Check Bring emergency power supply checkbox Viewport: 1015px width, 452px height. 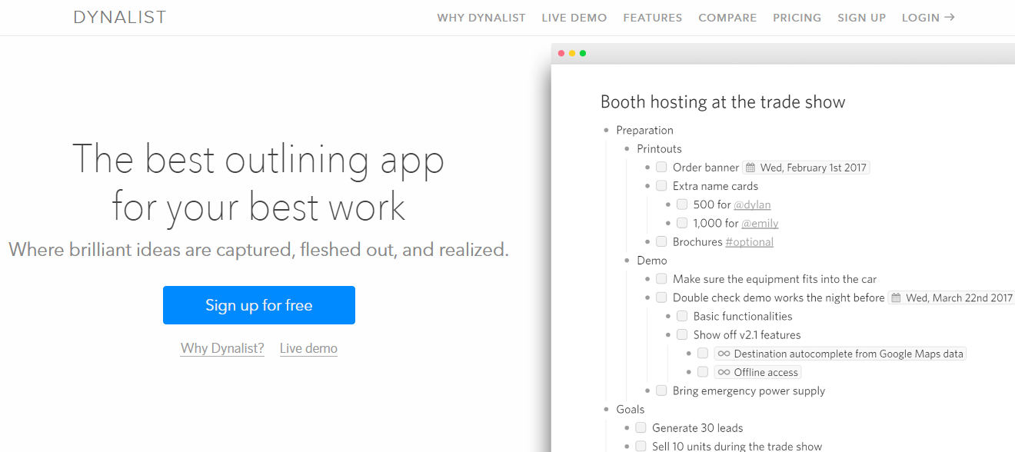tap(661, 391)
